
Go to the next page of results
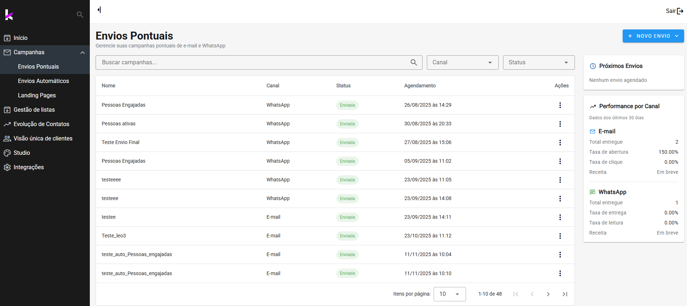tap(548, 294)
